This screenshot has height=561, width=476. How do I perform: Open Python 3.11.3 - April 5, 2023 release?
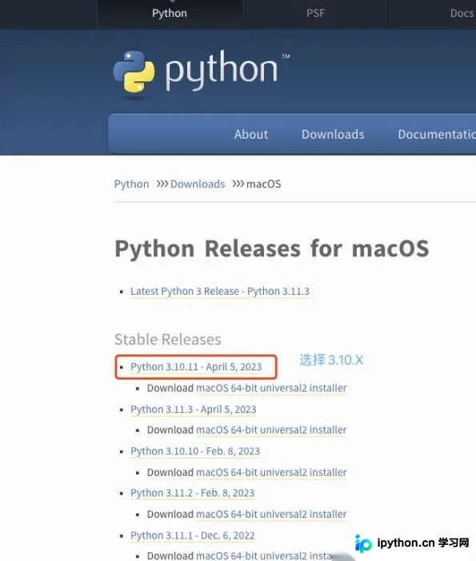point(193,409)
